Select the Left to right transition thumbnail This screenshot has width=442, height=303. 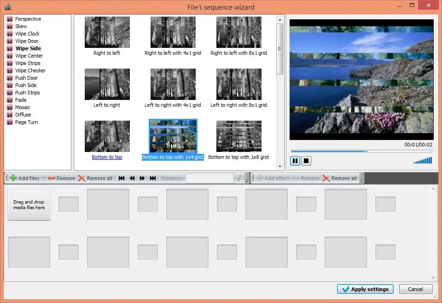(107, 84)
